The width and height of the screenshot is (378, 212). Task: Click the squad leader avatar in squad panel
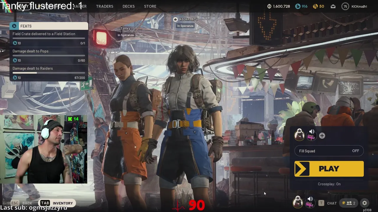tap(299, 135)
